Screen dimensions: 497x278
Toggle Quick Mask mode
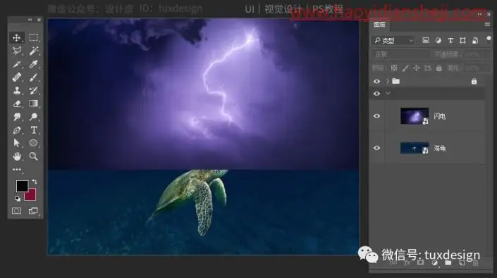16,210
